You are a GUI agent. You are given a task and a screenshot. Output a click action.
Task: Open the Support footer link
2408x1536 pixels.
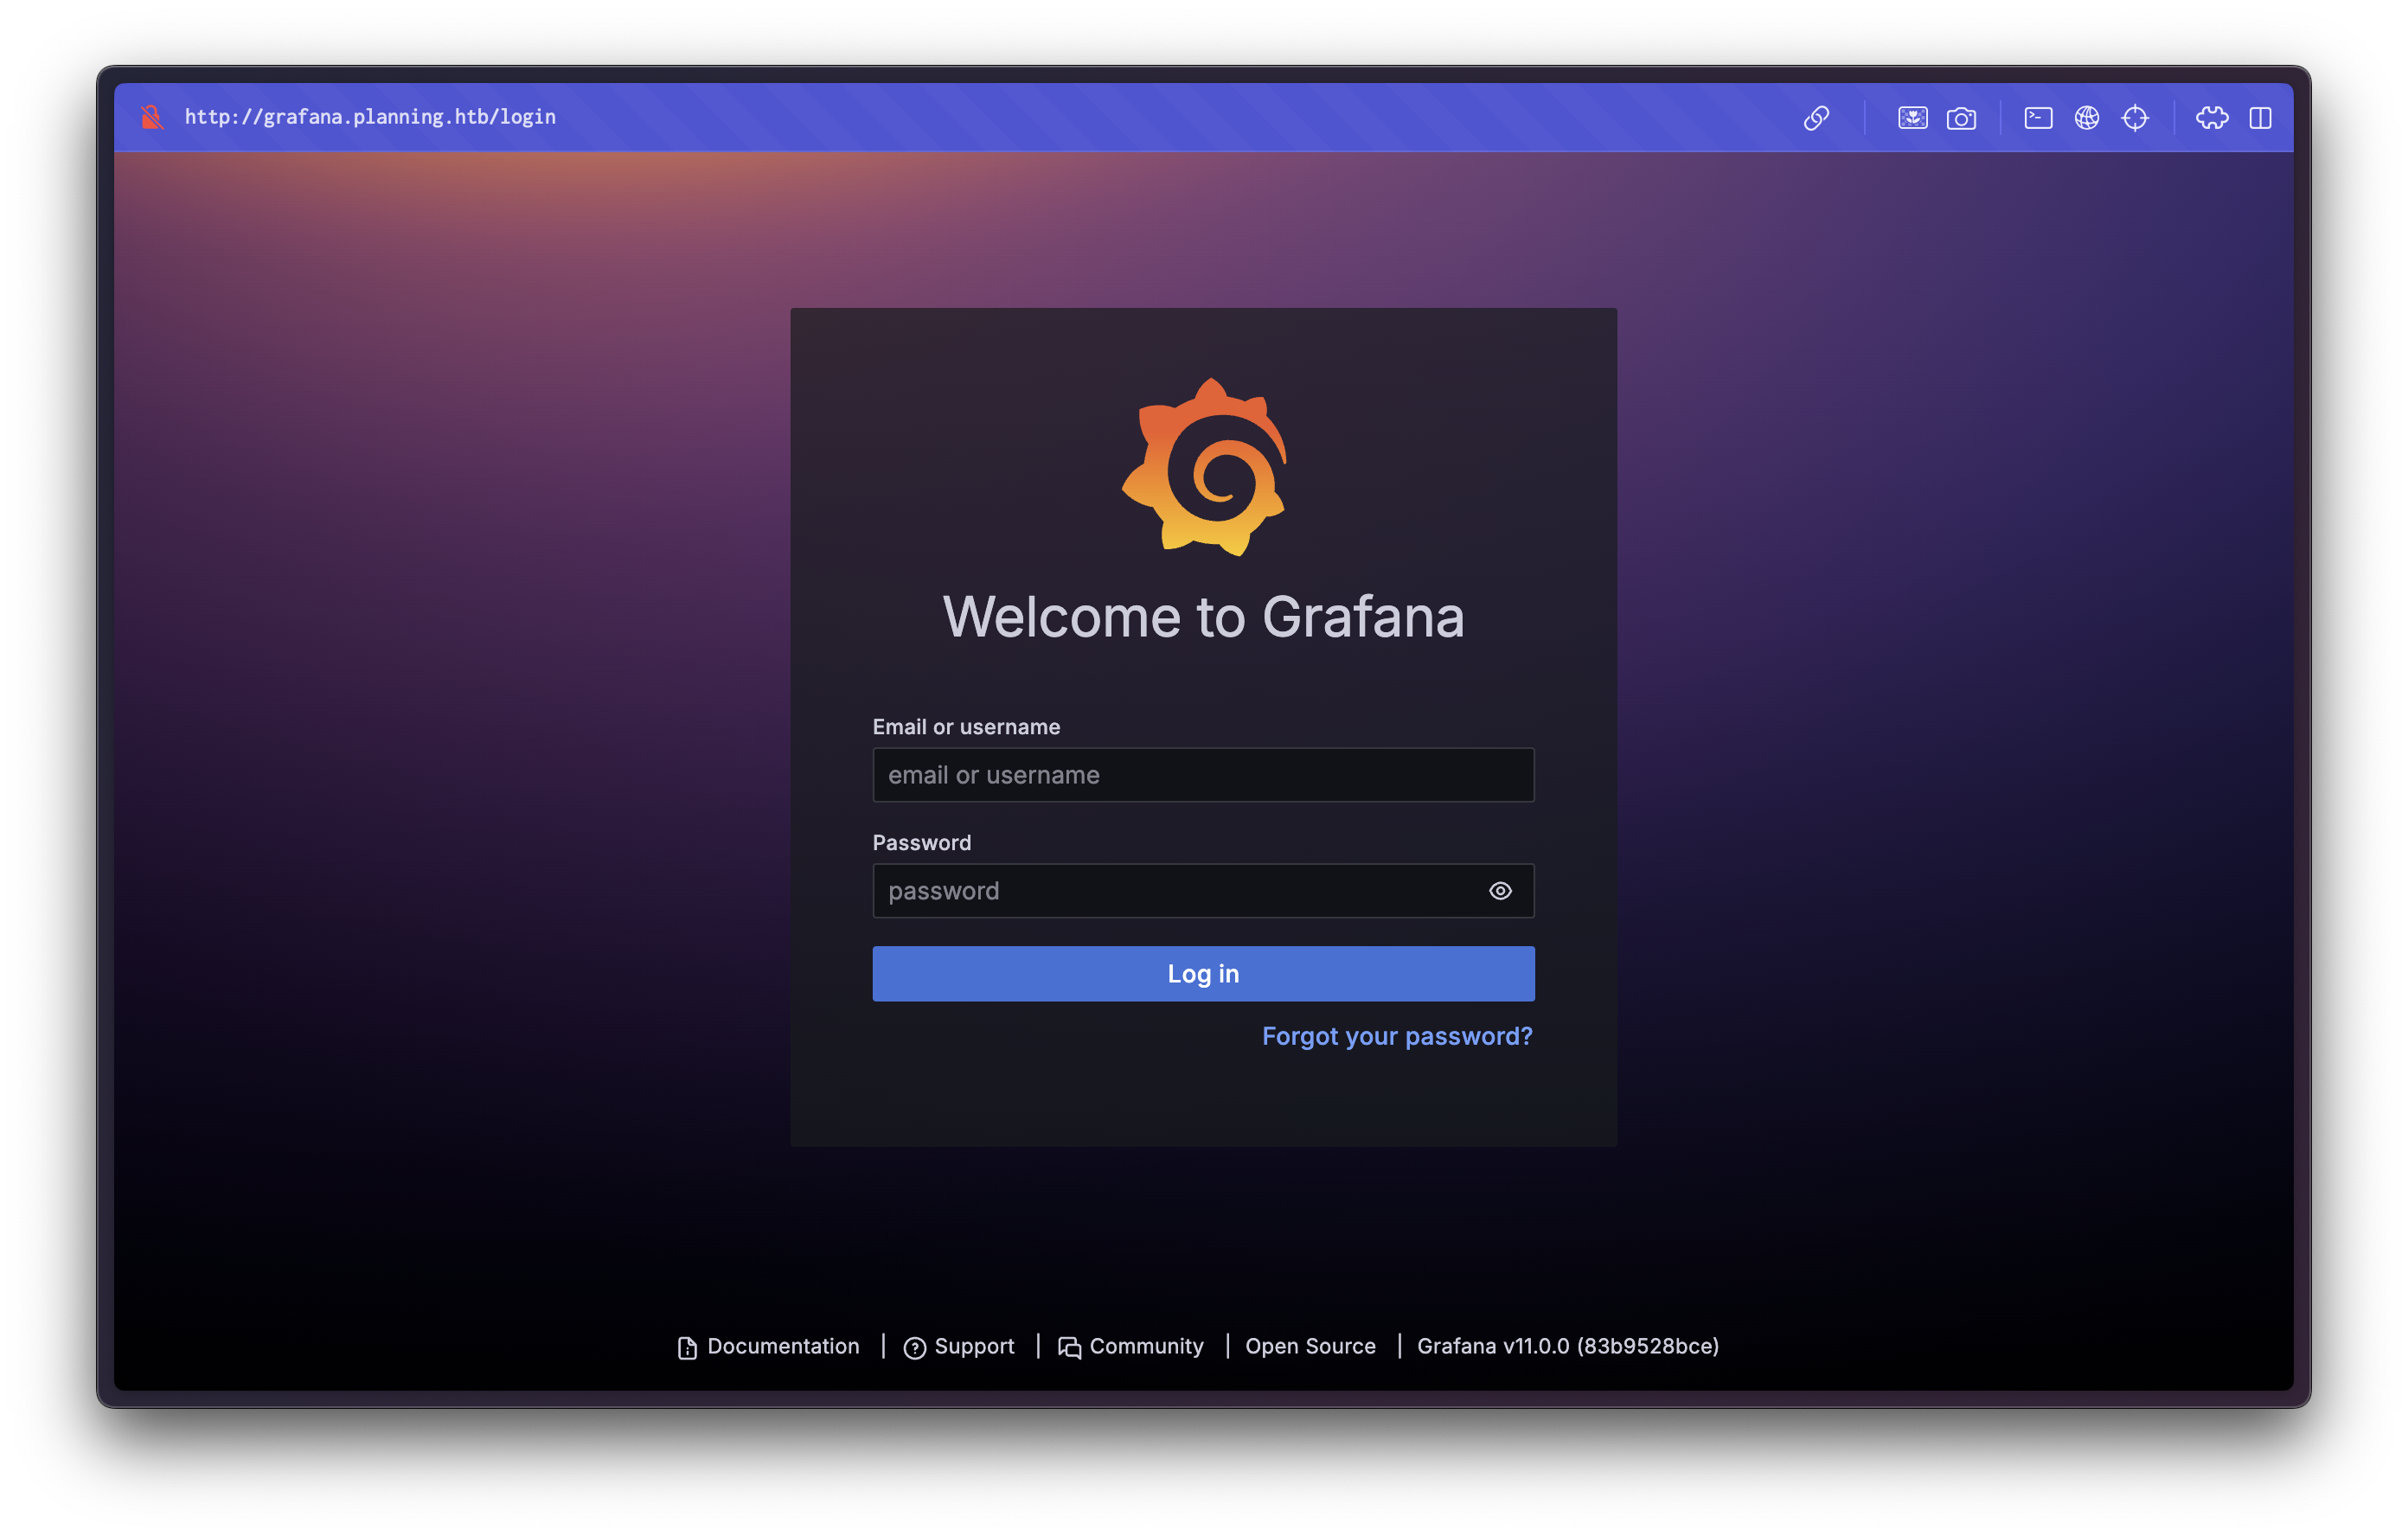click(x=959, y=1346)
